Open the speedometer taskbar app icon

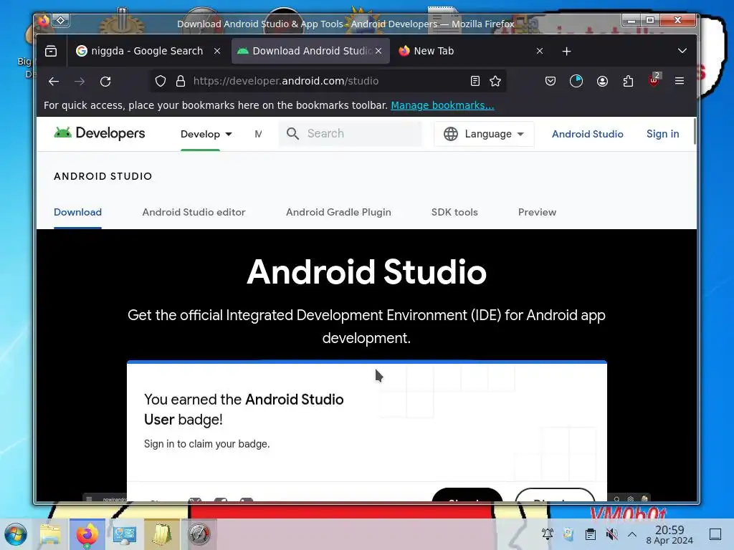[199, 534]
